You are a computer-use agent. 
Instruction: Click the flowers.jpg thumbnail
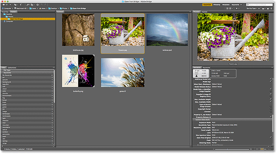click(123, 31)
